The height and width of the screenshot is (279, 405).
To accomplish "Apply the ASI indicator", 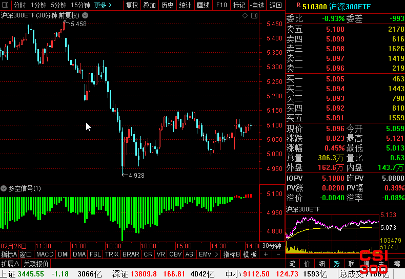I will 190,254.
